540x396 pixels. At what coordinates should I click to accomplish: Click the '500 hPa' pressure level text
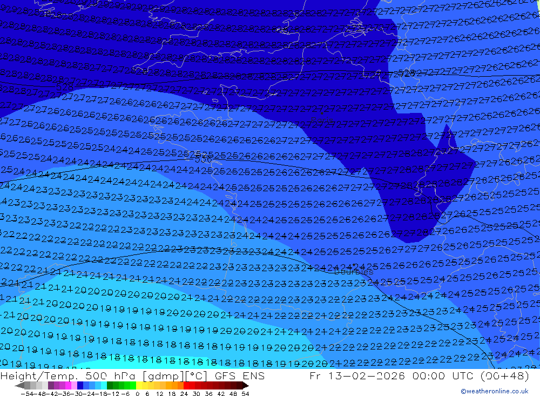pos(110,376)
